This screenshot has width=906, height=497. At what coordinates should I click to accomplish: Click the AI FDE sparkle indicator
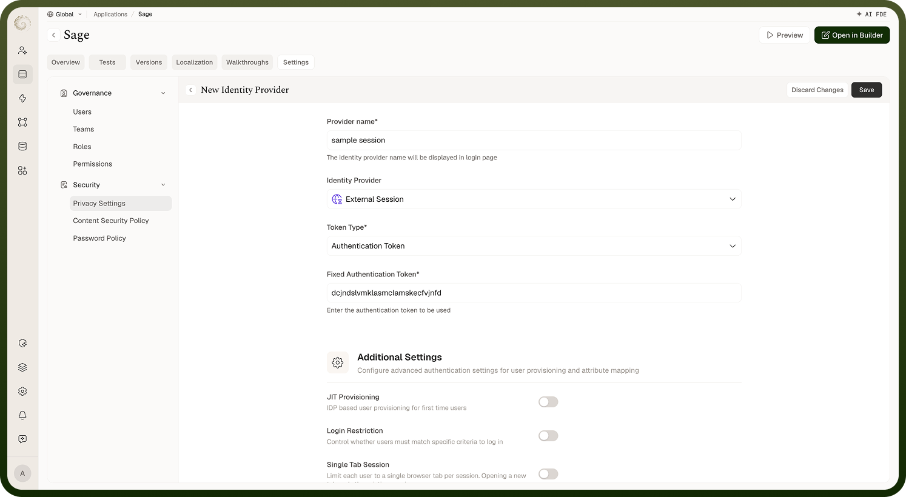coord(871,14)
